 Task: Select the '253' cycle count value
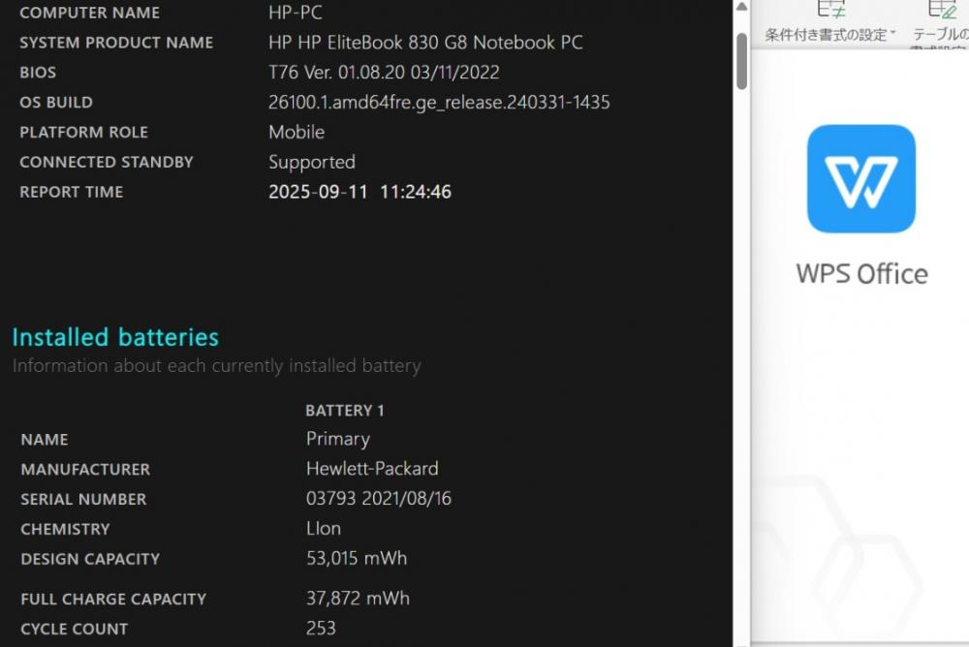click(321, 629)
